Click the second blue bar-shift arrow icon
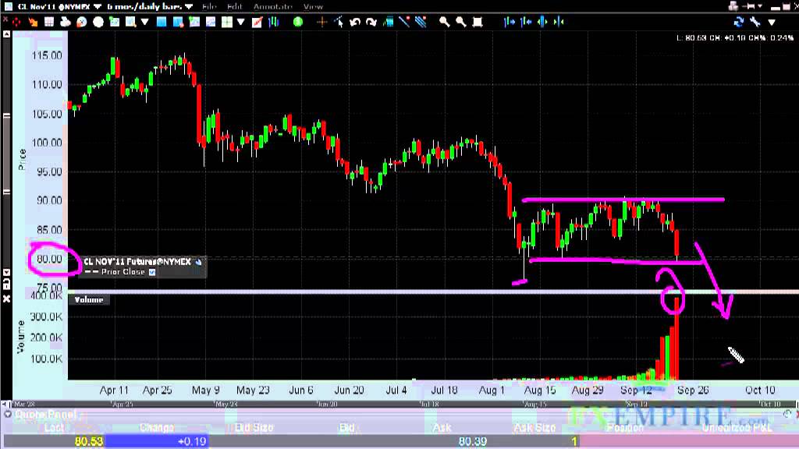Image resolution: width=799 pixels, height=449 pixels. coord(526,22)
